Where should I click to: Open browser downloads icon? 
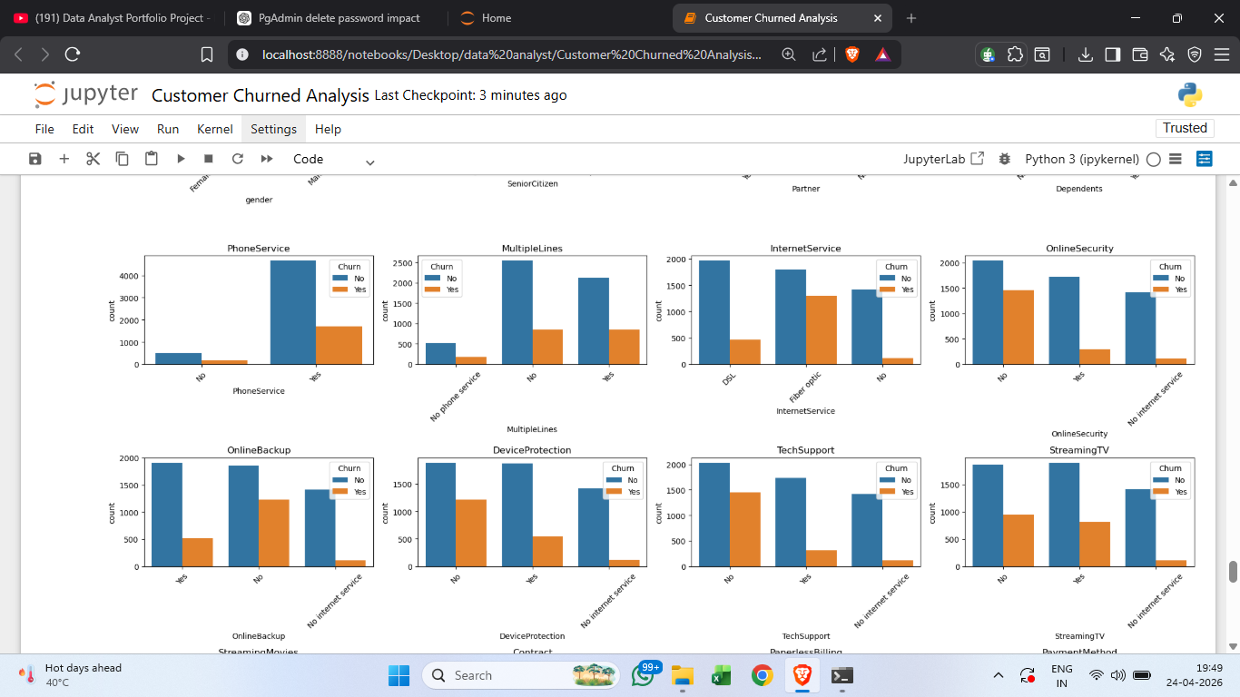(1086, 54)
